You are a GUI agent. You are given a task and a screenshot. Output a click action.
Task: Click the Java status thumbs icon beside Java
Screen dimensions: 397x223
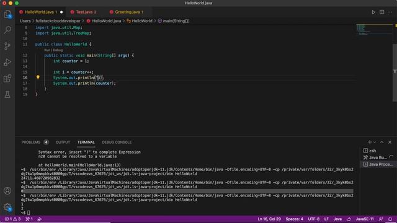tap(349, 219)
